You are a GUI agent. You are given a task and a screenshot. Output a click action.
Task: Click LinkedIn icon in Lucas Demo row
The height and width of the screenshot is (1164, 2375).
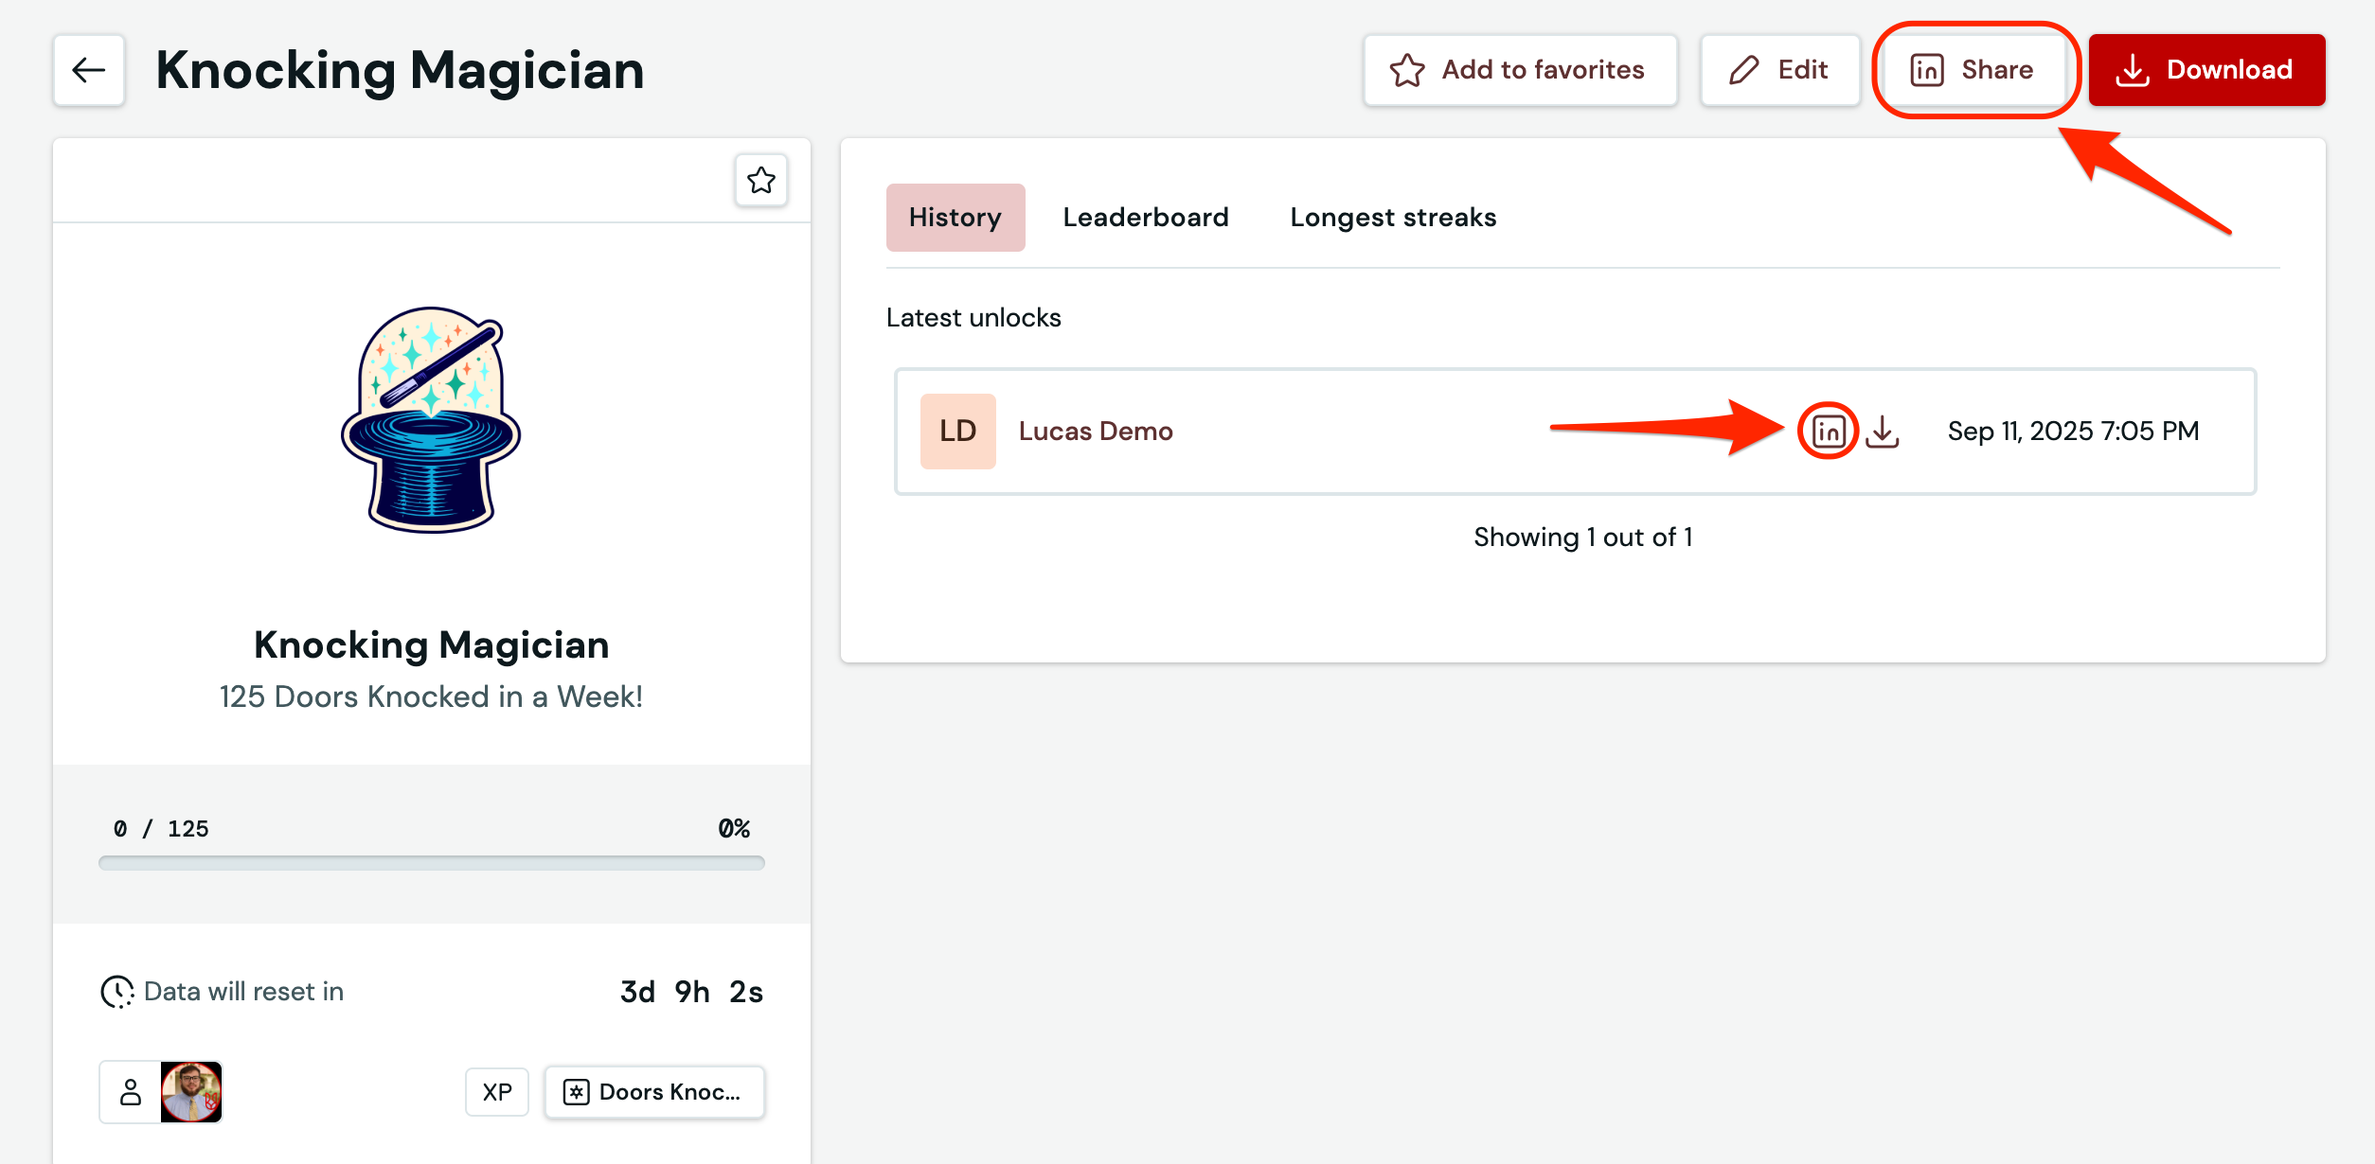tap(1828, 432)
